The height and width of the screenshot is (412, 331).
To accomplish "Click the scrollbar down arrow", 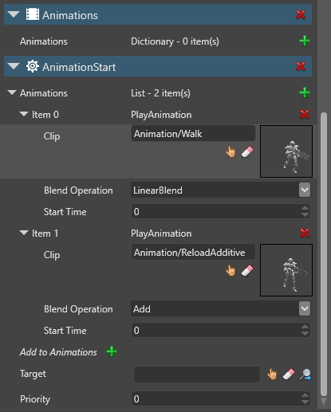I will coord(324,401).
